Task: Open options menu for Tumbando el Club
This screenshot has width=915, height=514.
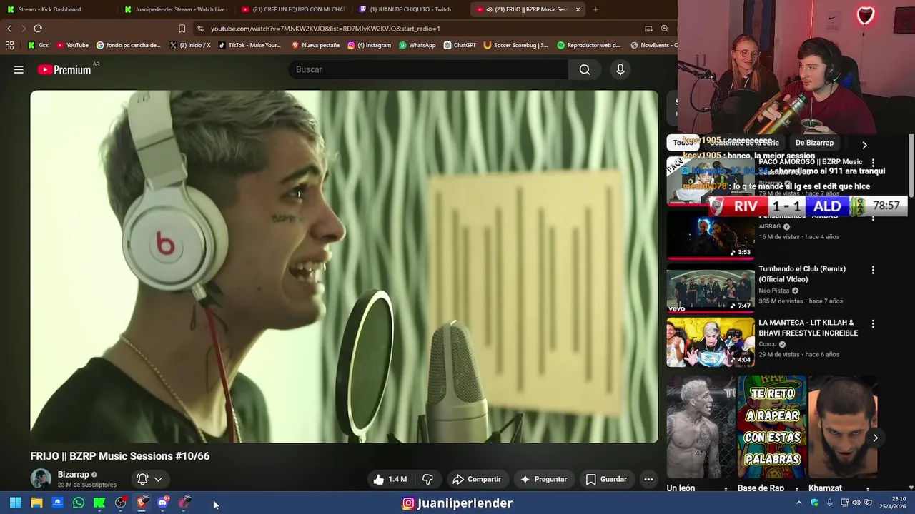Action: [x=873, y=271]
